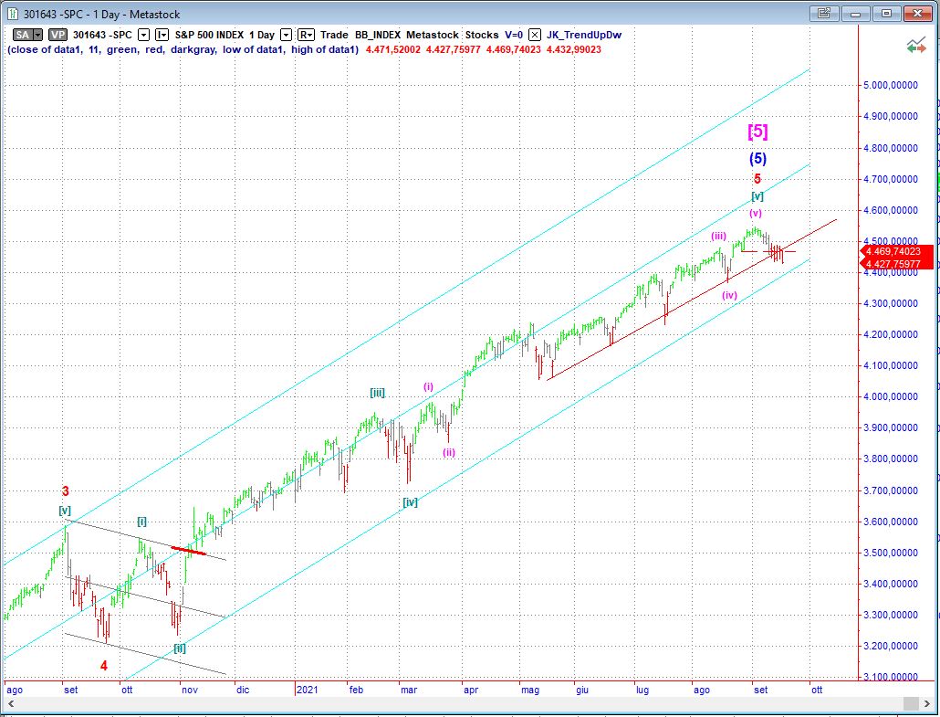Click the nov label on the time axis
Image resolution: width=940 pixels, height=717 pixels.
(x=190, y=690)
